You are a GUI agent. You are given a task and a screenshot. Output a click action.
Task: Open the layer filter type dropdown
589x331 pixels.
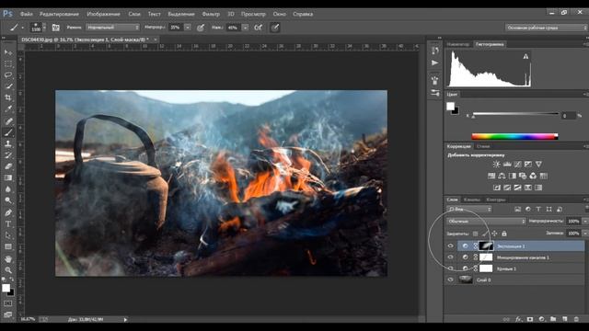click(468, 209)
